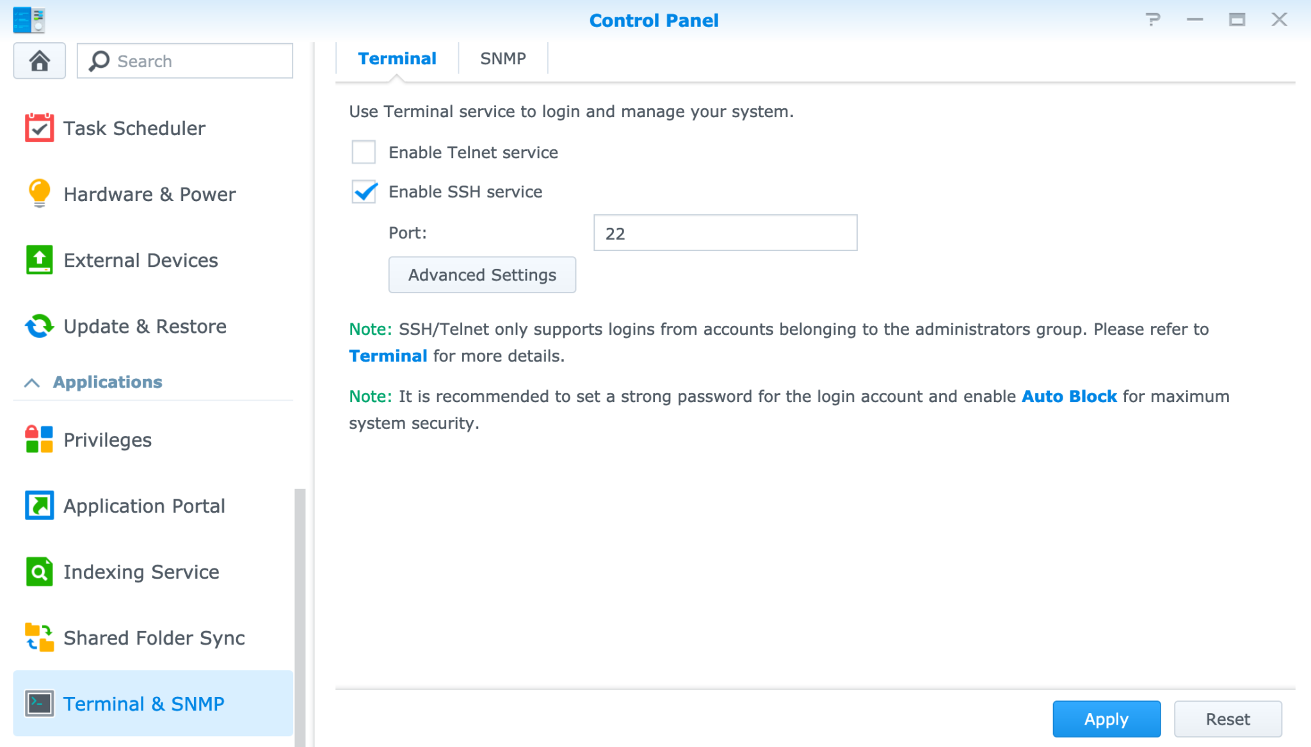Open Privileges colored squares icon
This screenshot has height=747, width=1311.
39,440
